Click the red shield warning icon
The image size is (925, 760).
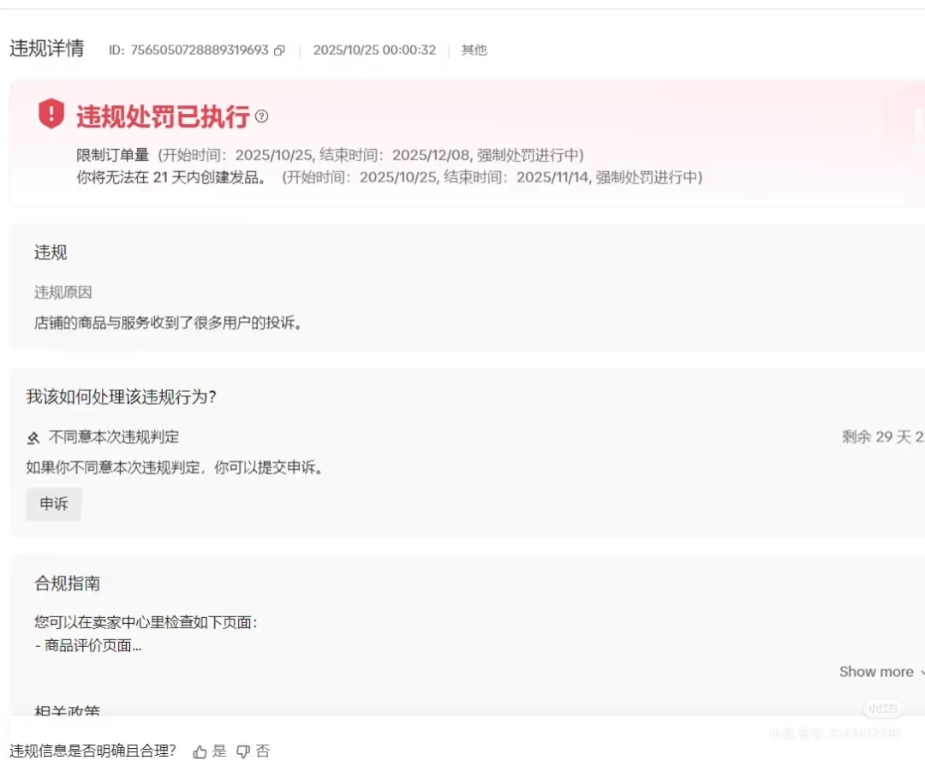51,114
